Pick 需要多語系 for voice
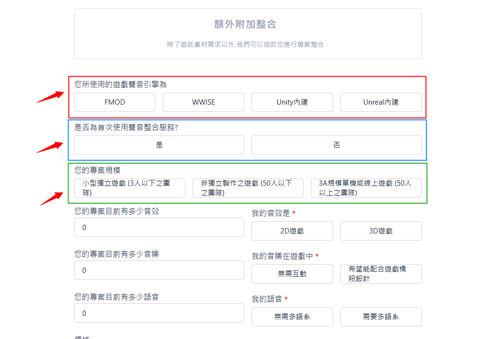The height and width of the screenshot is (339, 502). [x=381, y=317]
